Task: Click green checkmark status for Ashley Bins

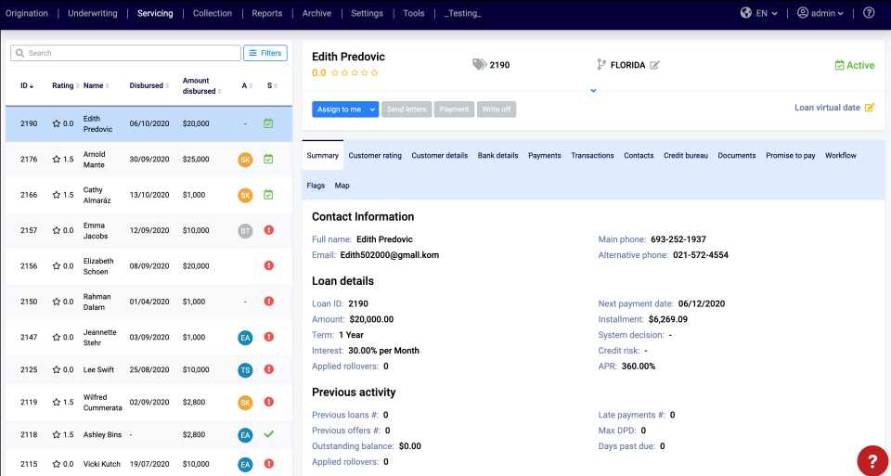Action: click(x=269, y=434)
